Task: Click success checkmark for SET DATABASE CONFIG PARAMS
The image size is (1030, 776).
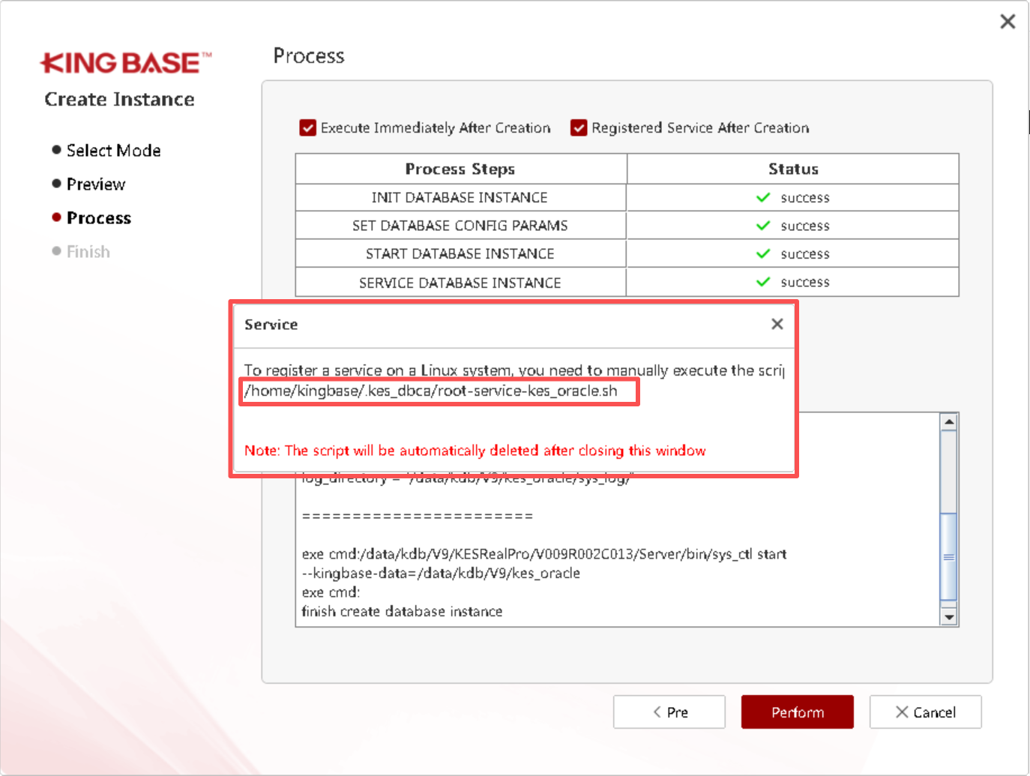Action: (x=763, y=225)
